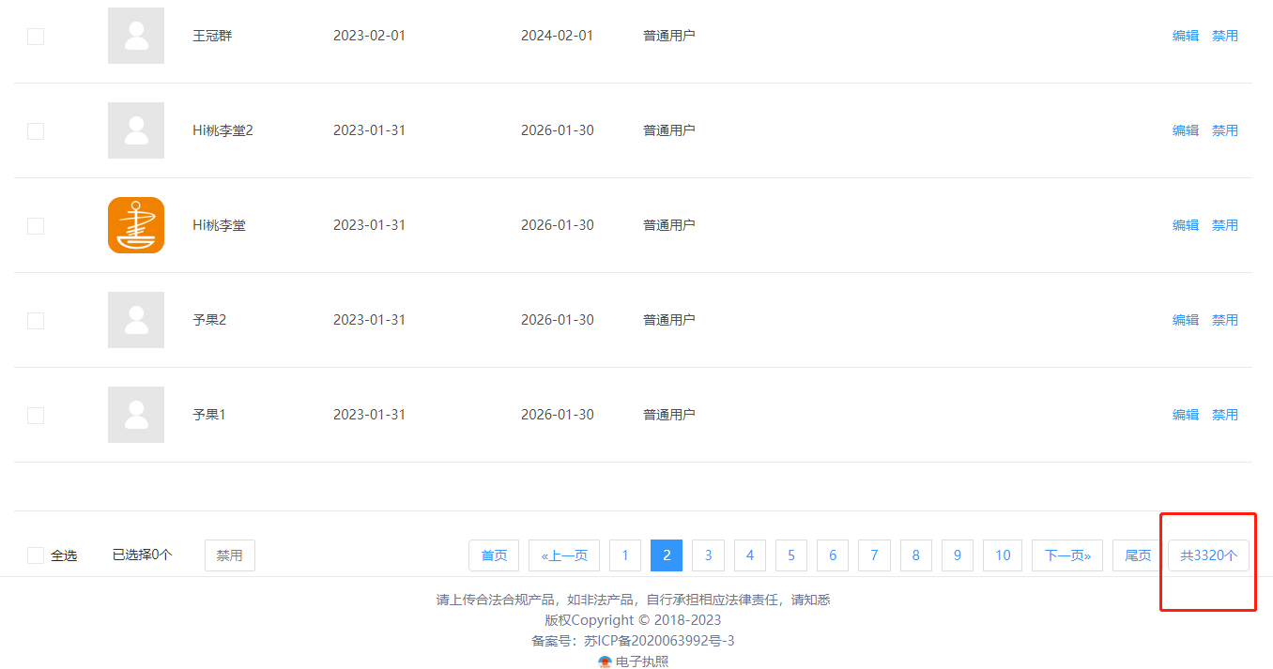Go to 首页 first page
Screen dimensions: 1273x669
point(494,555)
